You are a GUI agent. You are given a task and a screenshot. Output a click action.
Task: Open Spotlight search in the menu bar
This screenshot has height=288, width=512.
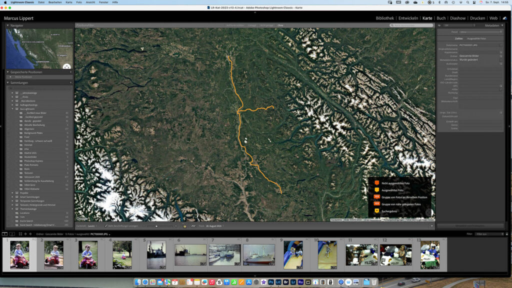pyautogui.click(x=467, y=2)
